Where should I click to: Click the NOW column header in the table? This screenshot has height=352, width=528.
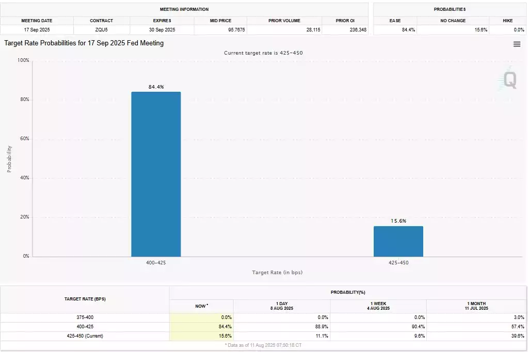point(201,306)
